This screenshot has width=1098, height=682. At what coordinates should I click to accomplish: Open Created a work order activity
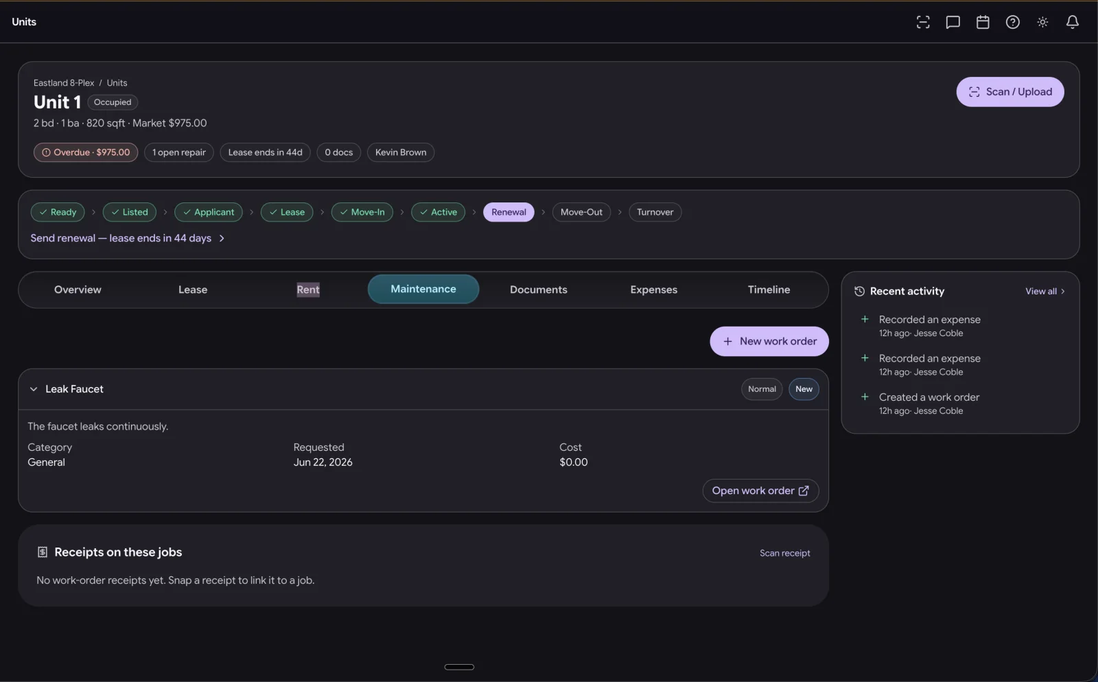[929, 403]
